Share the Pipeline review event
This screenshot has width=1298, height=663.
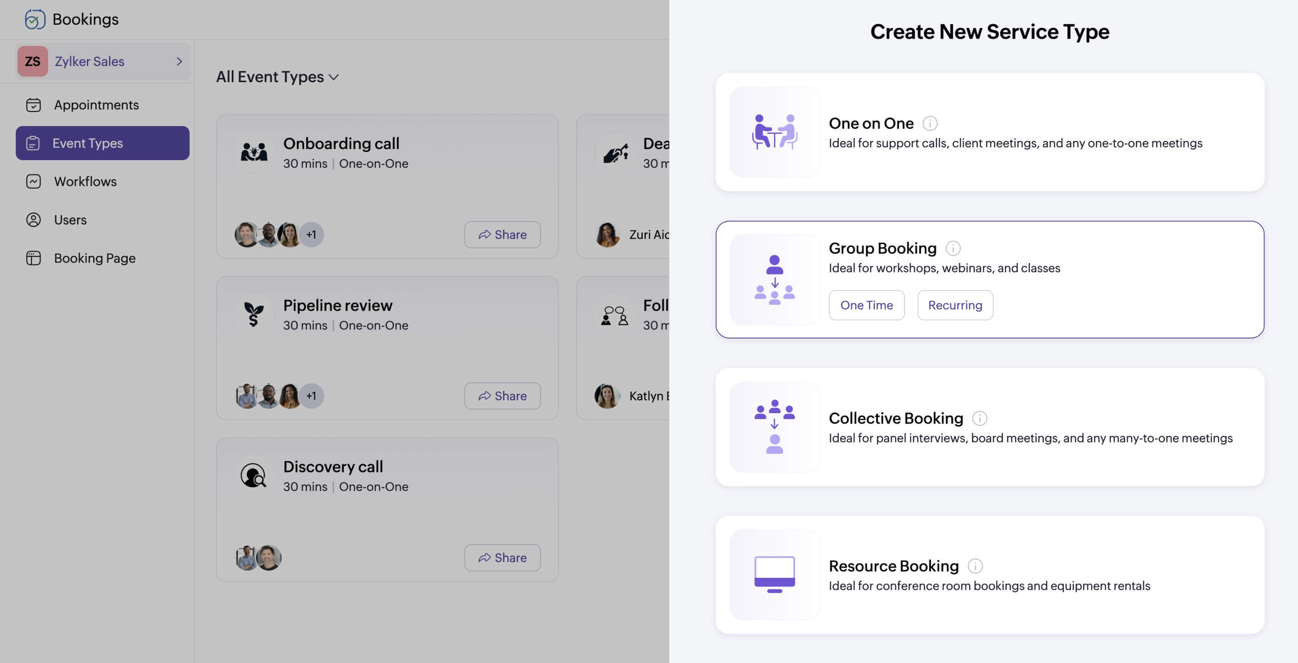(502, 396)
